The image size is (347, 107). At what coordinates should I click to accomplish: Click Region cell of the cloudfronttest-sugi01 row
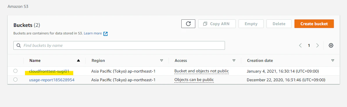[123, 71]
